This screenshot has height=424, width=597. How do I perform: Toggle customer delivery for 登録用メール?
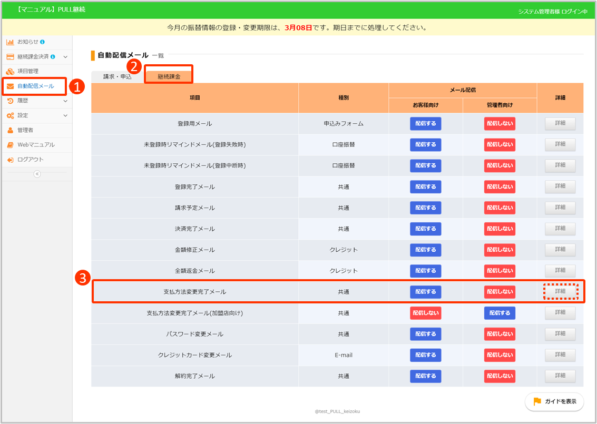click(425, 124)
